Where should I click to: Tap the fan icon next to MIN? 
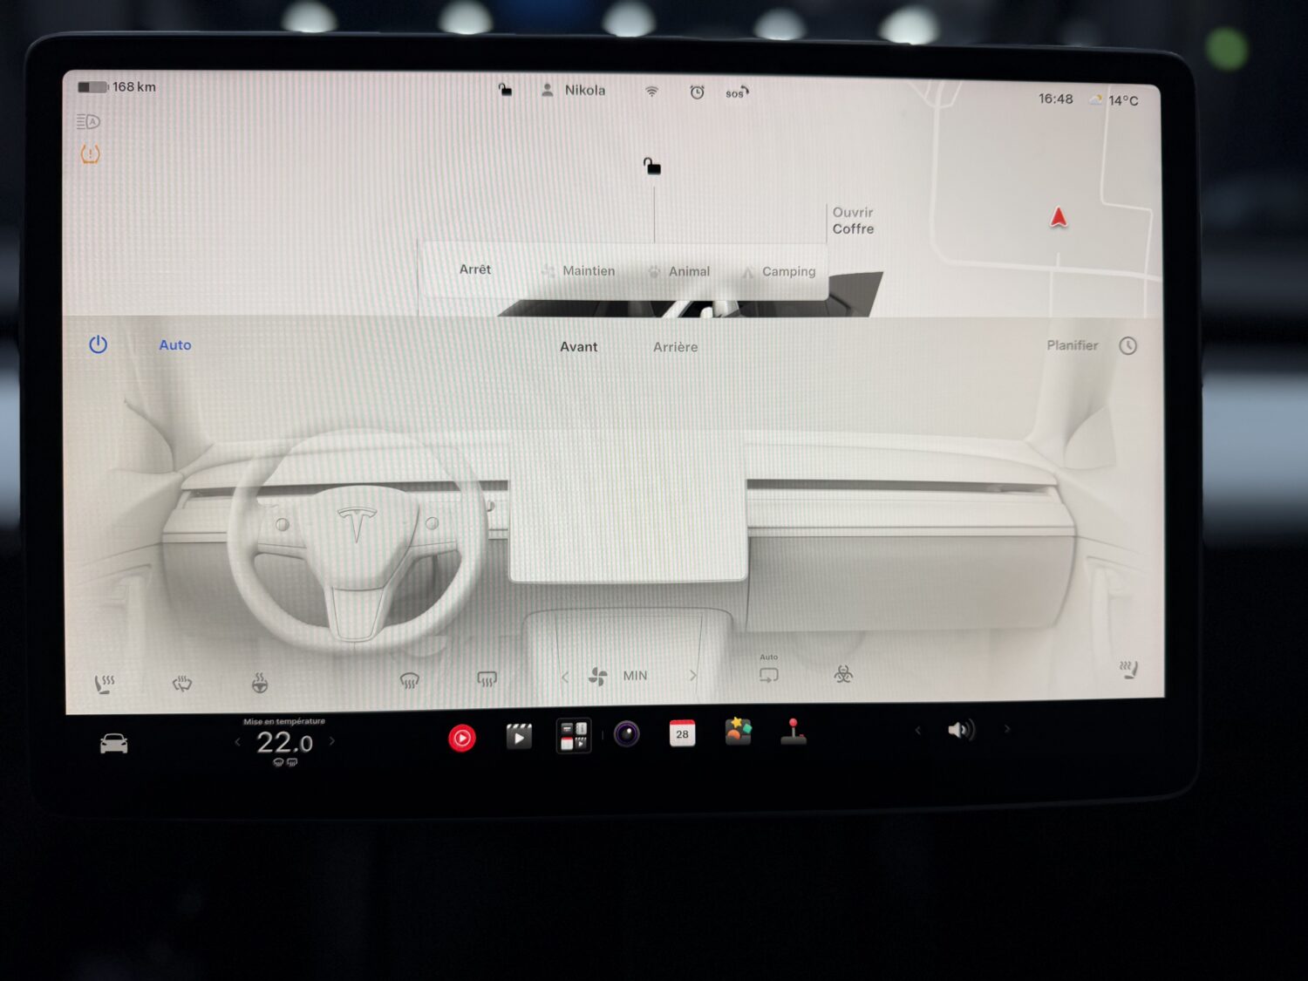pyautogui.click(x=598, y=676)
